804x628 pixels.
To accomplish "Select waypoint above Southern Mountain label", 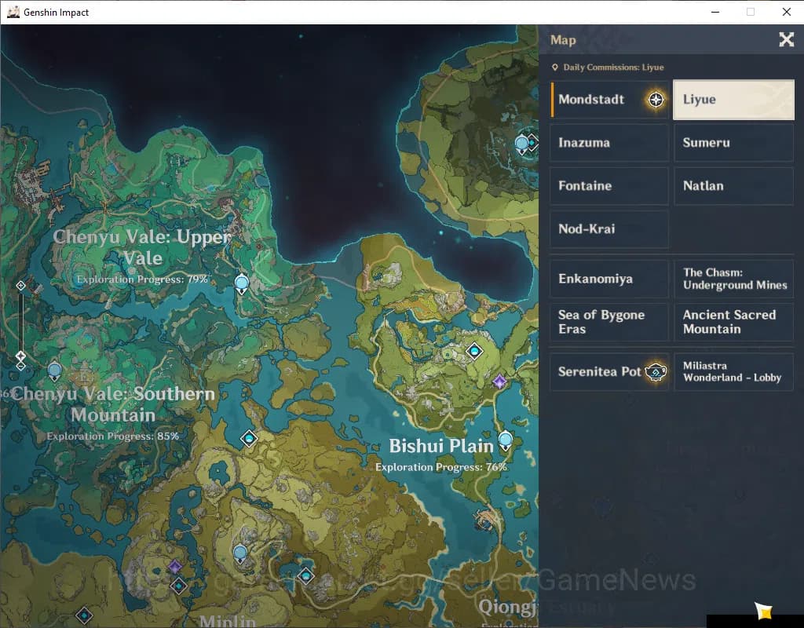I will click(x=54, y=371).
